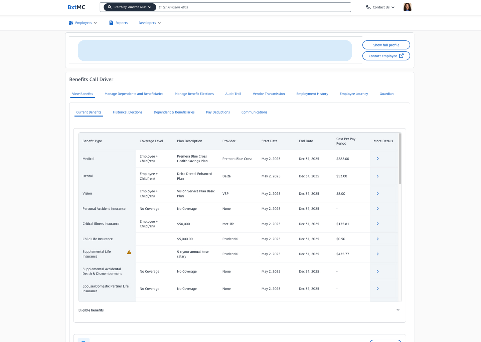The image size is (481, 342).
Task: Click the Cost Per Pay Period header
Action: 346,141
